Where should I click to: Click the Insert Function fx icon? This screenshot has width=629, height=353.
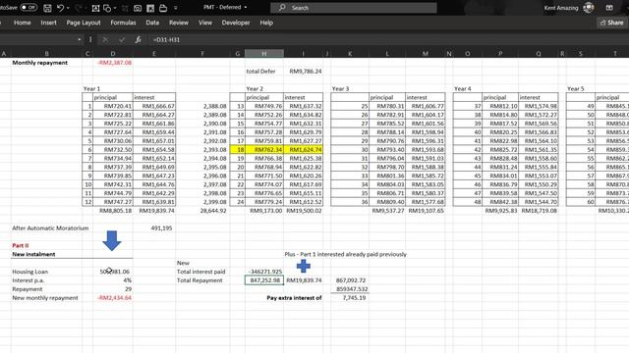click(x=138, y=39)
